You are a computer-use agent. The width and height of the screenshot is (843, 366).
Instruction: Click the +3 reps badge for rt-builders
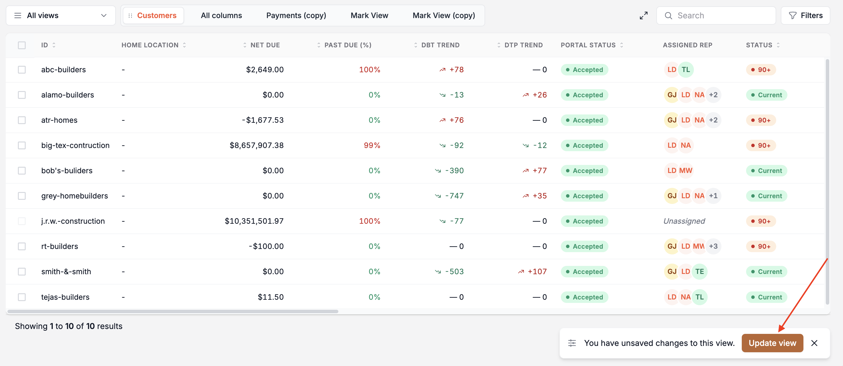tap(713, 246)
